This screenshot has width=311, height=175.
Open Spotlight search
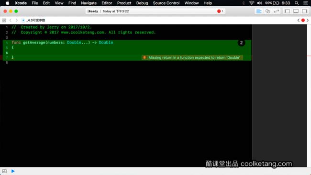(297, 3)
